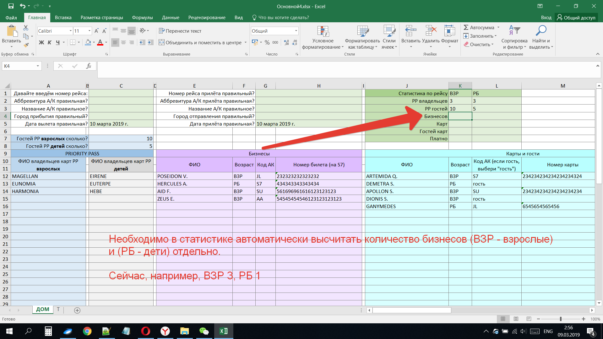Click Перенести текст wrap button
This screenshot has width=603, height=339.
pyautogui.click(x=180, y=31)
